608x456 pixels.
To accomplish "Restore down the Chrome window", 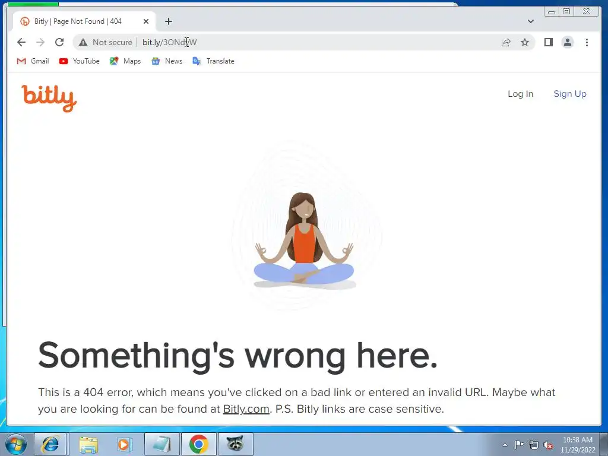I will coord(566,12).
